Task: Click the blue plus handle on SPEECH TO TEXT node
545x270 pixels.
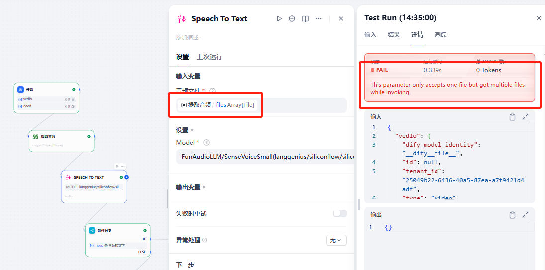Action: point(126,177)
